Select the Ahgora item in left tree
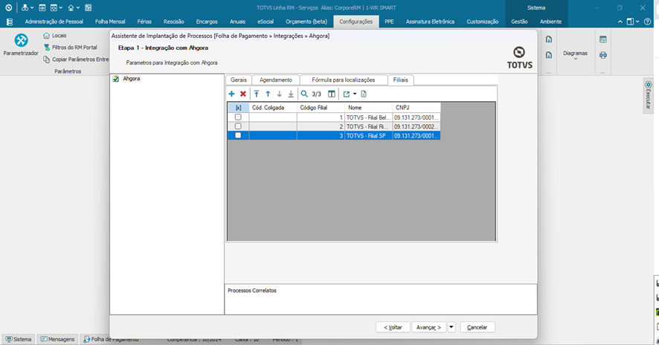The height and width of the screenshot is (345, 659). 132,79
